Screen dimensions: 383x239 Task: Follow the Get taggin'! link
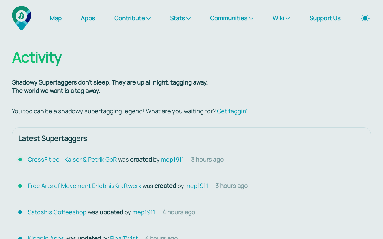coord(233,111)
